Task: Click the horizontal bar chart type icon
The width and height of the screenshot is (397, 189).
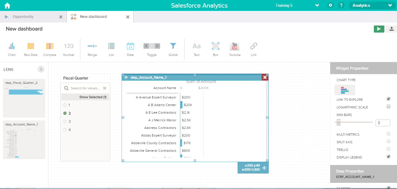Action: click(345, 90)
